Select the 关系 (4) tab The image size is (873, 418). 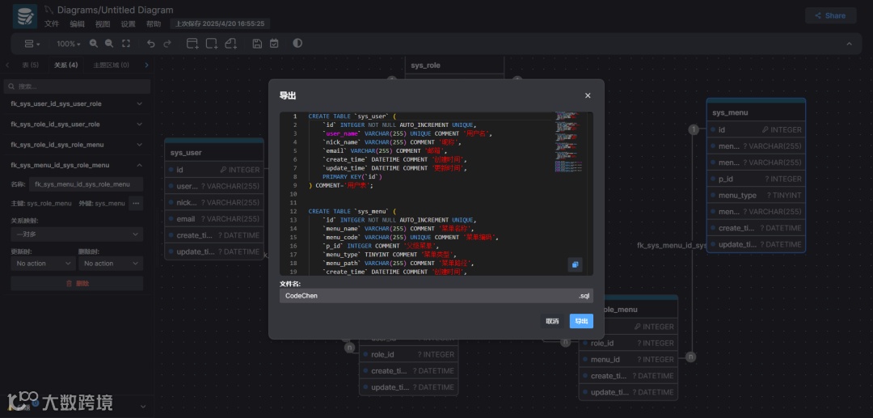(65, 65)
